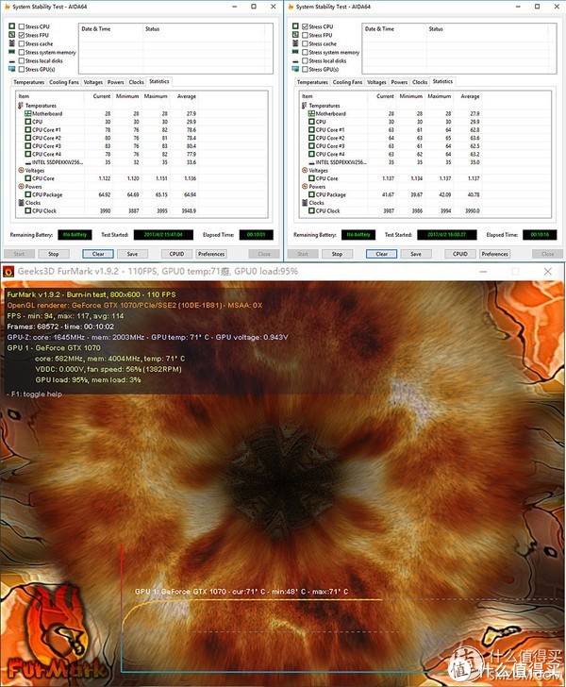Open Powers tab in left AIDA64 window
Viewport: 566px width, 687px height.
point(116,82)
